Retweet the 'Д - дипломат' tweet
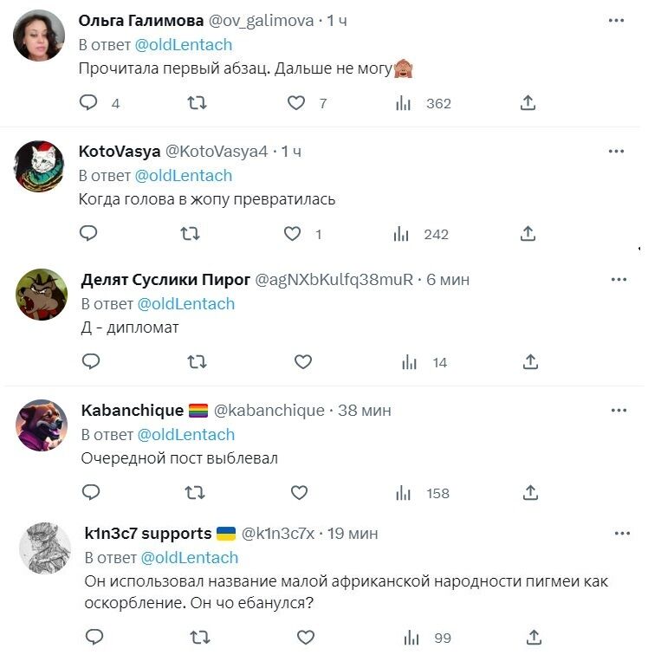Screen dimensions: 661x668 click(x=197, y=362)
